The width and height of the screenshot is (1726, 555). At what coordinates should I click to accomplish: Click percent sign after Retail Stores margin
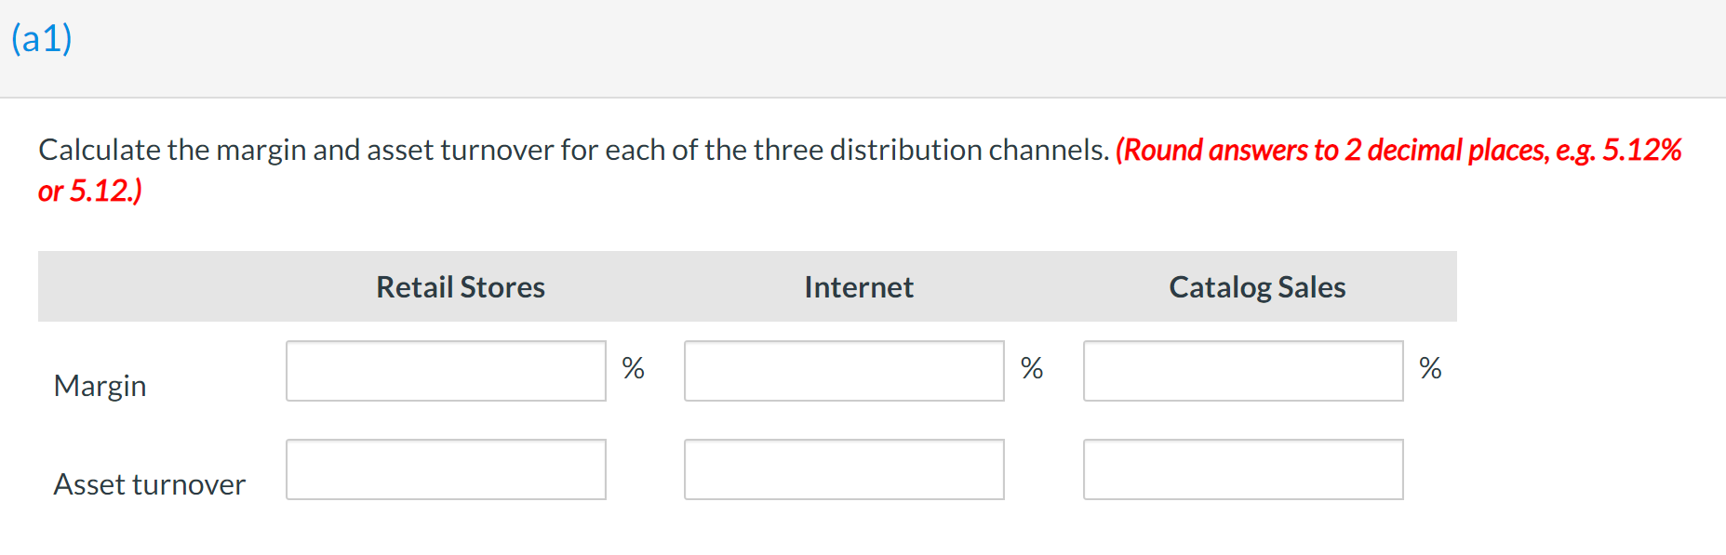tap(633, 368)
